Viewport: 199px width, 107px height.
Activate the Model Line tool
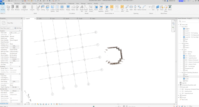(x=86, y=9)
